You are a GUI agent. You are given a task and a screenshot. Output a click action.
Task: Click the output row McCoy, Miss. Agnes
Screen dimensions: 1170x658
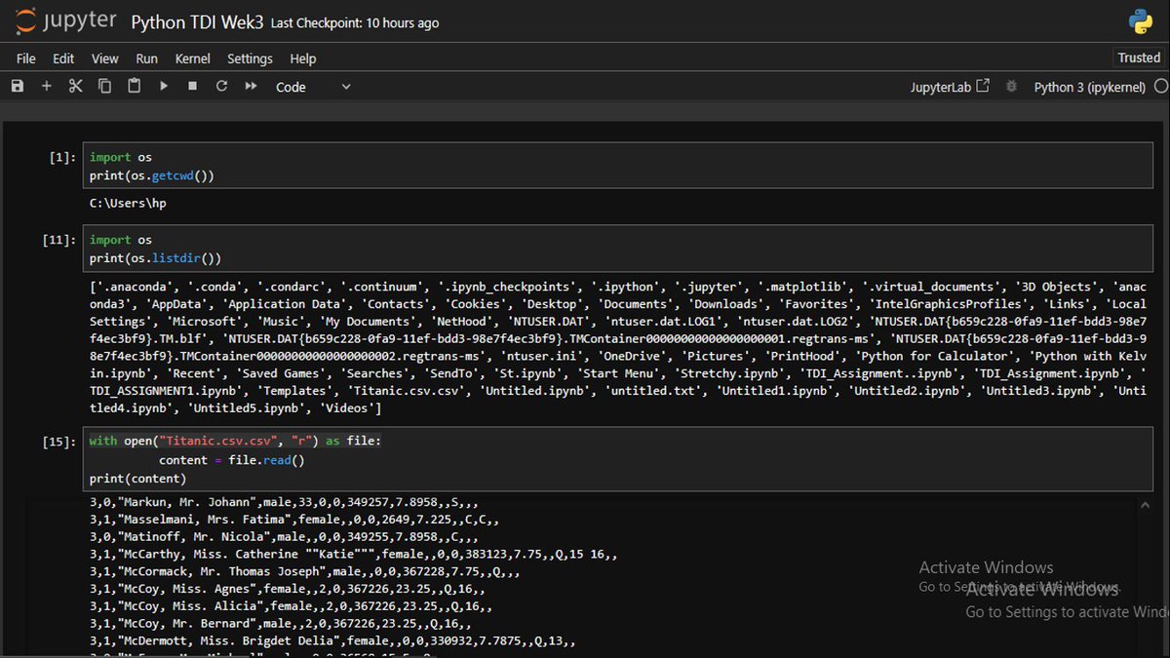(x=288, y=589)
